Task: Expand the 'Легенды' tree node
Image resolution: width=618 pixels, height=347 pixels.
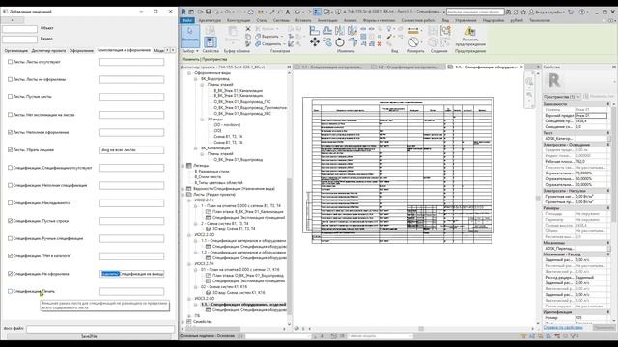Action: point(183,166)
